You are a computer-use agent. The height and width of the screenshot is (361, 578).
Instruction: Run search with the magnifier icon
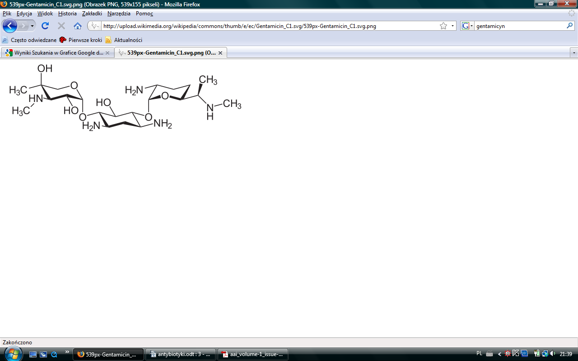point(569,26)
